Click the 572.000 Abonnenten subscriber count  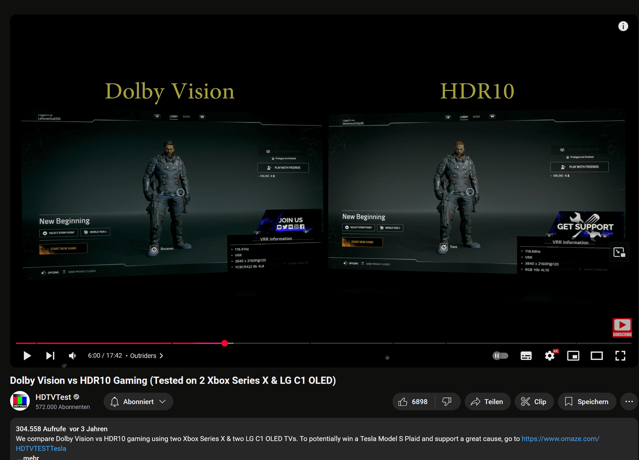coord(63,407)
